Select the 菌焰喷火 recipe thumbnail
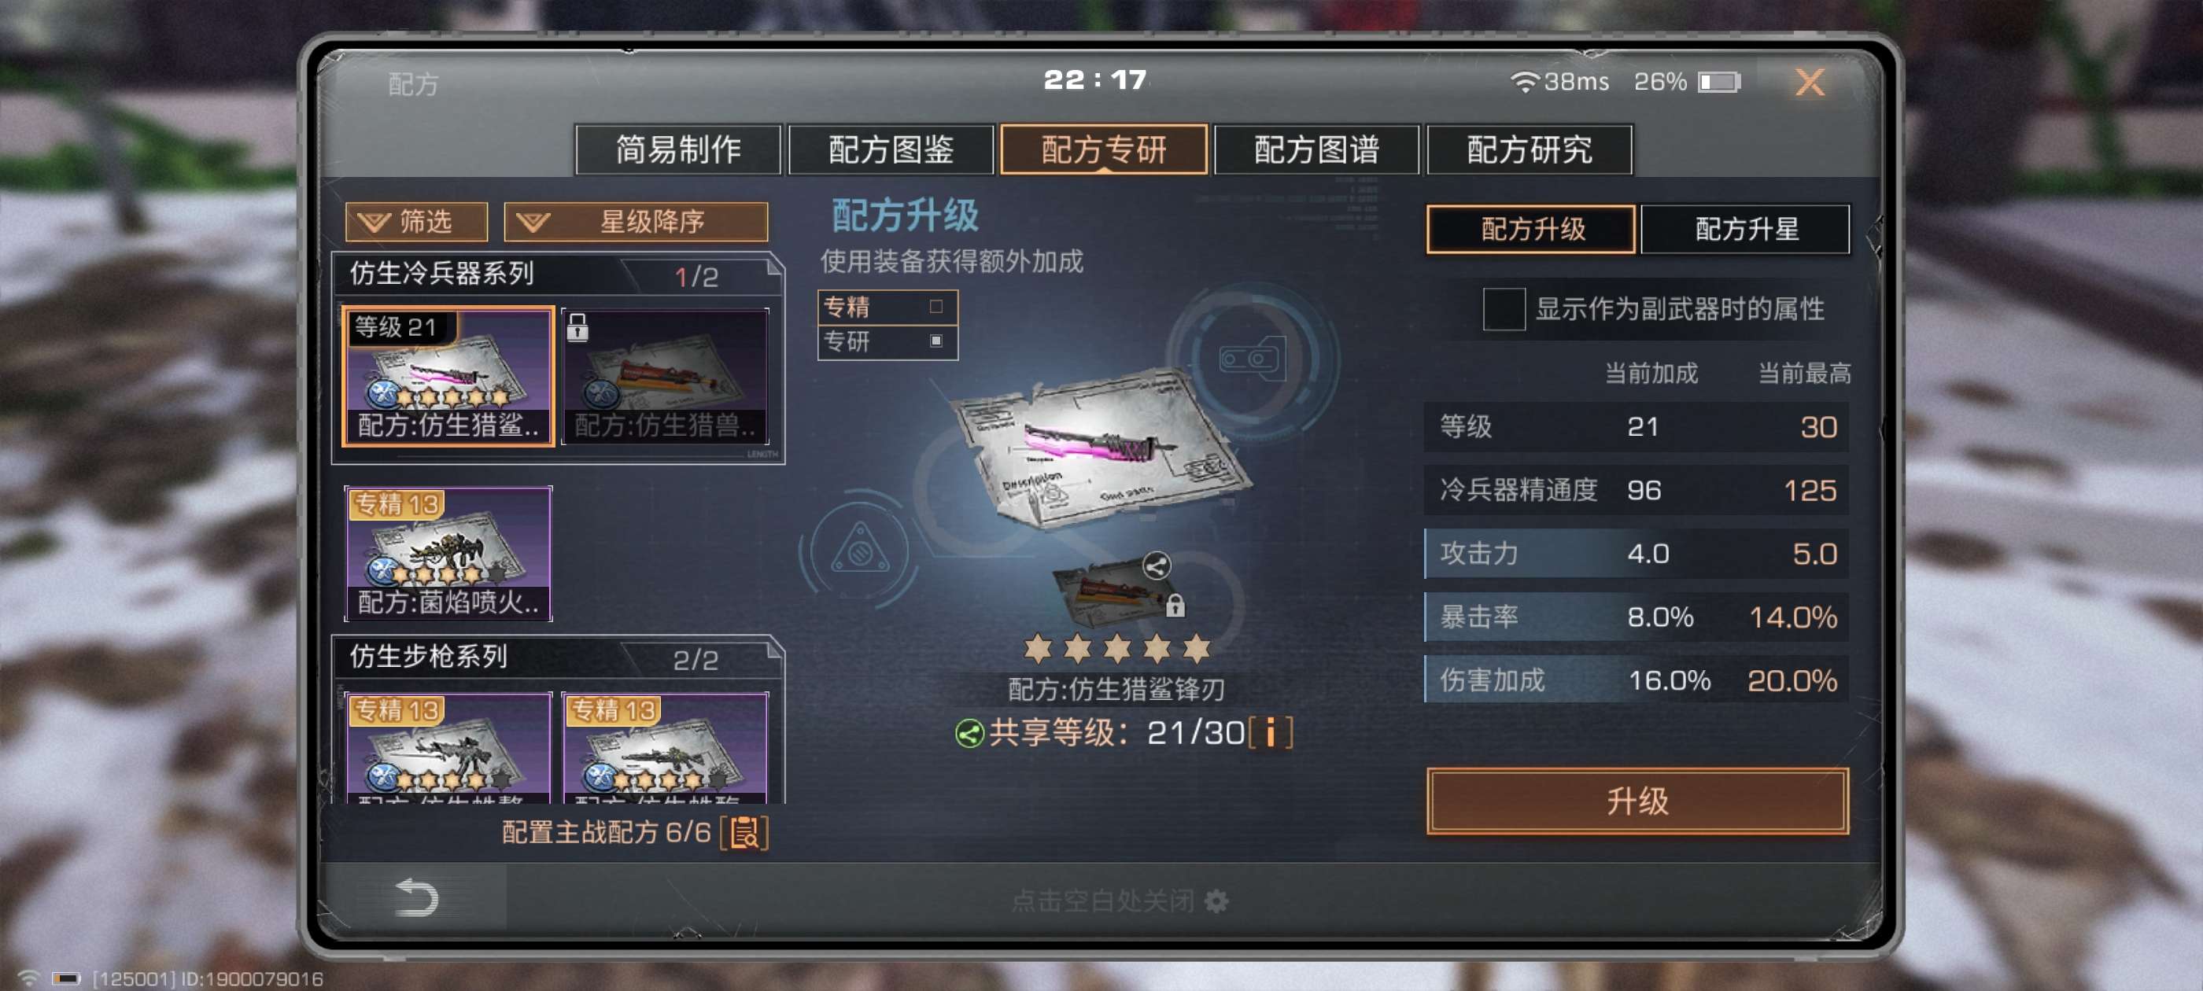 448,553
